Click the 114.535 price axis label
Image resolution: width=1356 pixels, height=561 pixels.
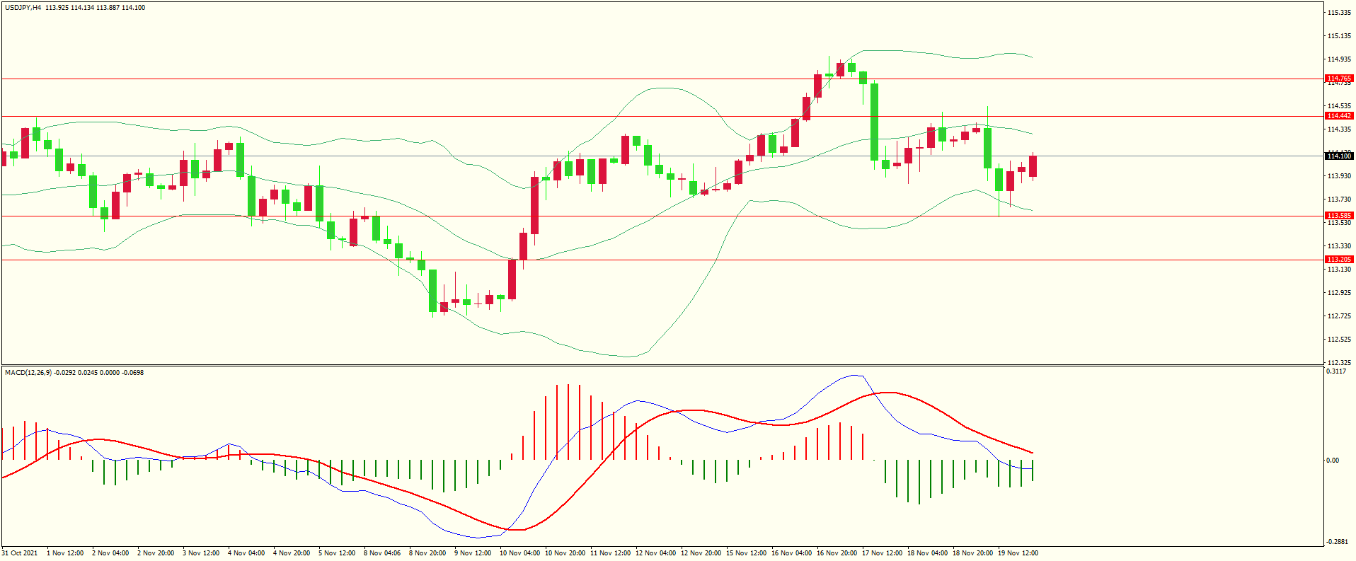tap(1340, 106)
